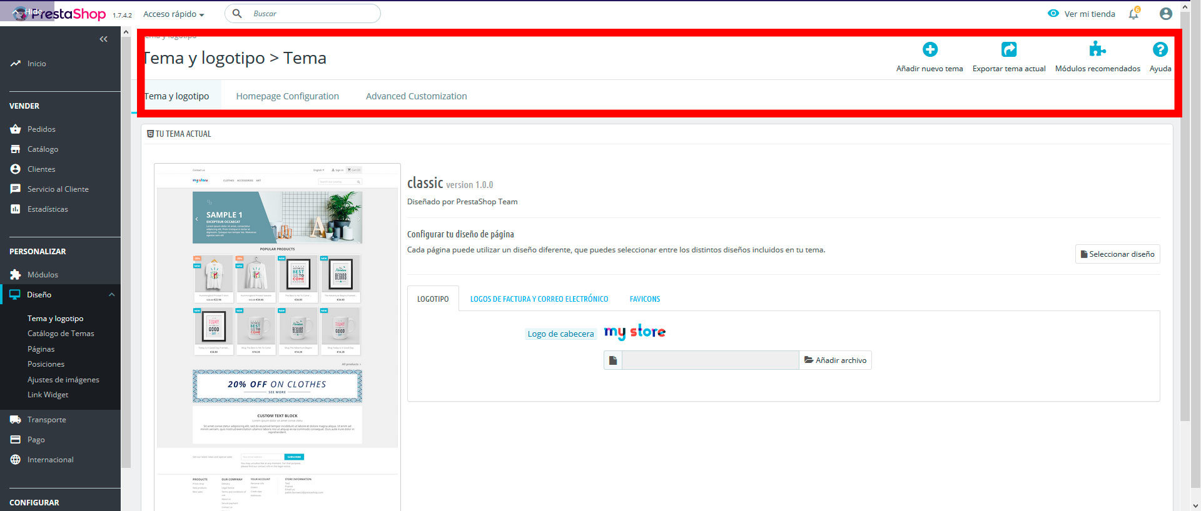Switch to Homepage Configuration tab
The image size is (1201, 511).
[287, 96]
